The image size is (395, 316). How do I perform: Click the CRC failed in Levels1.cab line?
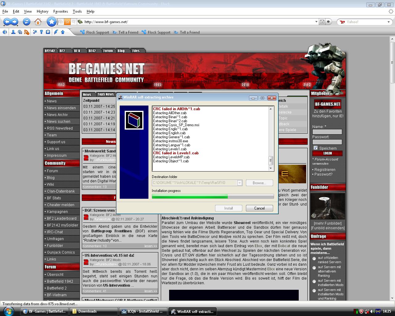coord(176,153)
